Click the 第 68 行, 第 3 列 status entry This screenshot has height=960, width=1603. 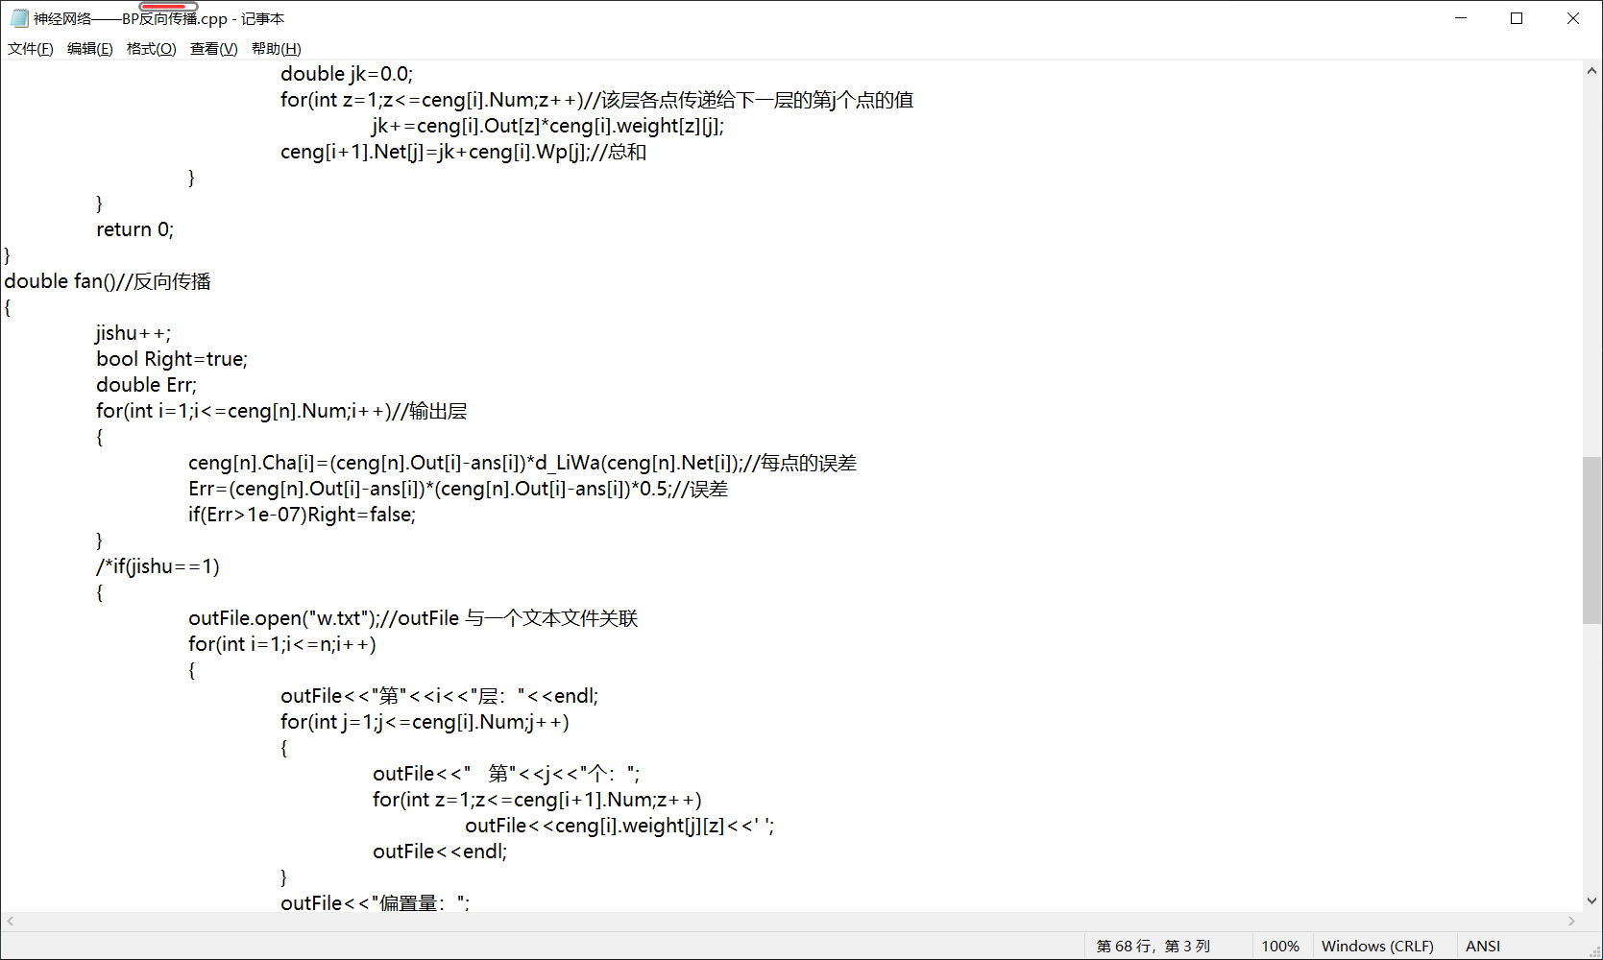click(x=1154, y=947)
